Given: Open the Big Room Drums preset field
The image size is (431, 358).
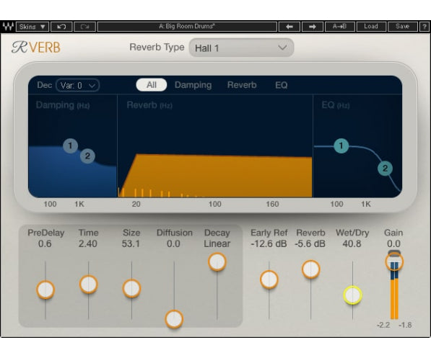Looking at the screenshot, I should [x=187, y=27].
